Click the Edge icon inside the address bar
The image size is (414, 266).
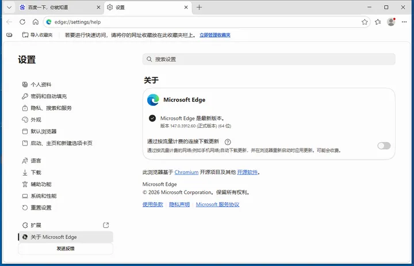click(x=49, y=22)
